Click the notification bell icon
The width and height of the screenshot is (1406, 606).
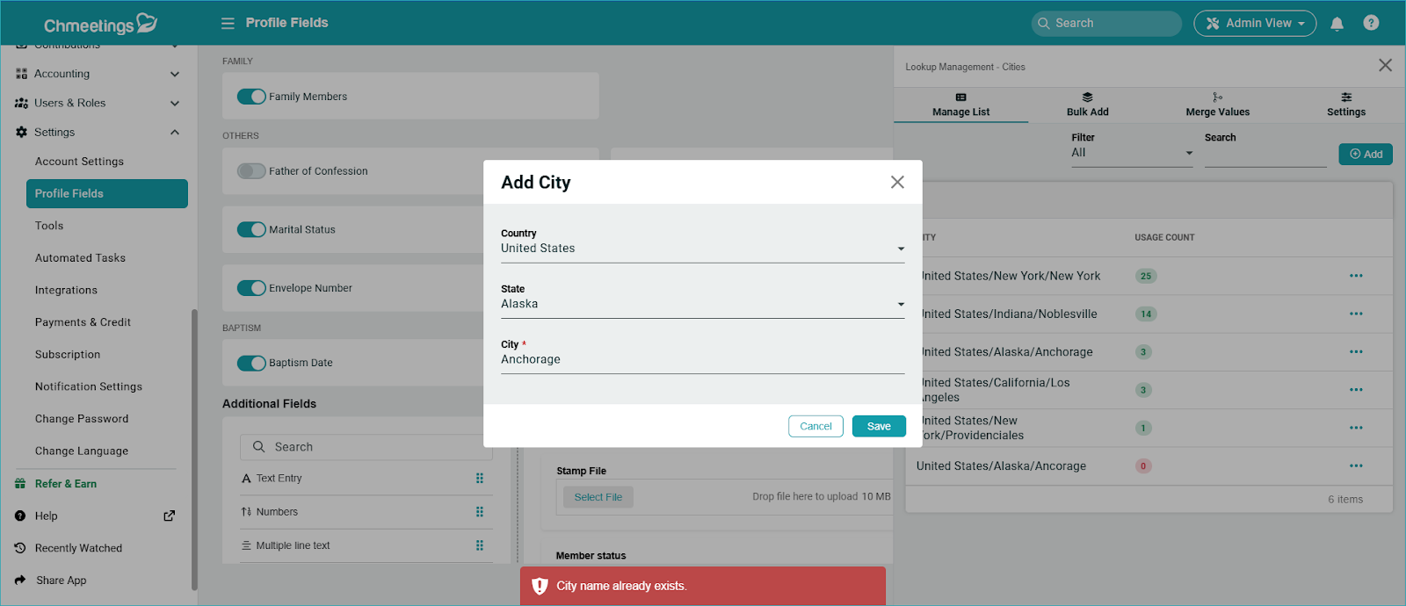pos(1337,24)
